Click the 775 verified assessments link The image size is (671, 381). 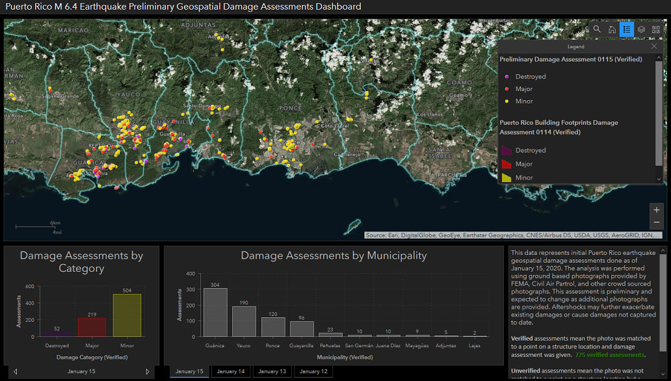607,355
